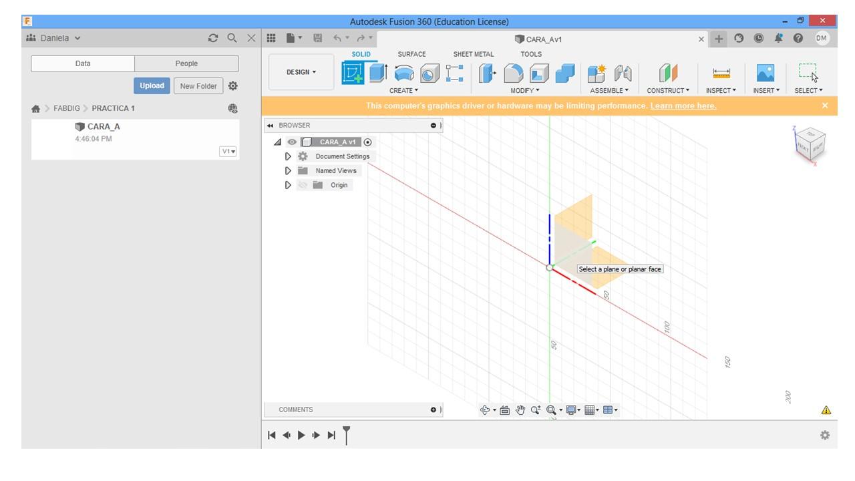Collapse the CARA_A v1 root node
855x481 pixels.
coord(278,142)
